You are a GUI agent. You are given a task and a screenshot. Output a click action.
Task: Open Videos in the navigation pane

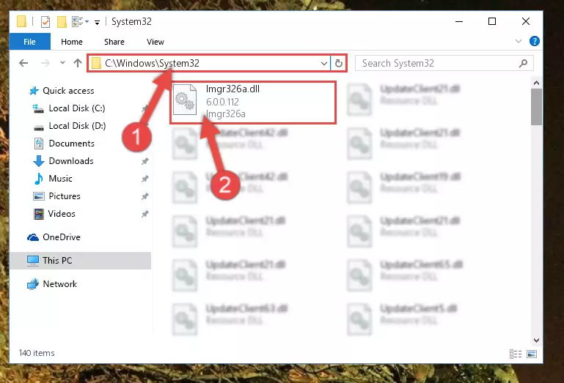(x=62, y=214)
